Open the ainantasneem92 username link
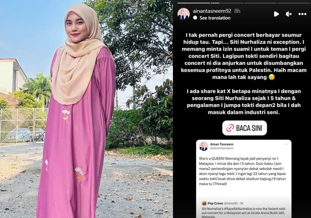 212,11
